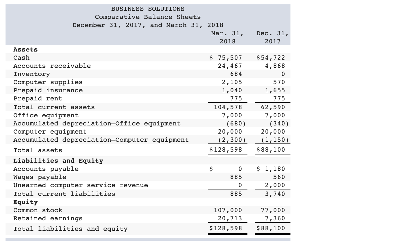
Task: Click the 'Cash' row label
Action: tap(22, 58)
